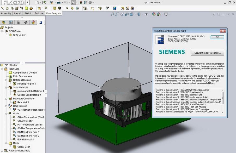Select Equation Goal 1
The image size is (236, 153).
pos(26,139)
